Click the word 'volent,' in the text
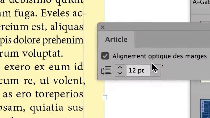 coord(69,81)
